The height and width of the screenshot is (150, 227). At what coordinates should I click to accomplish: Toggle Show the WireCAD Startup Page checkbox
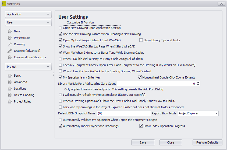coord(60,46)
